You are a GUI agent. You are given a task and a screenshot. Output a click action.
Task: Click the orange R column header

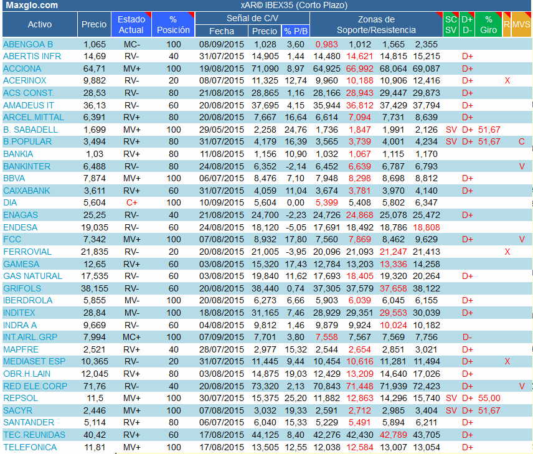507,25
